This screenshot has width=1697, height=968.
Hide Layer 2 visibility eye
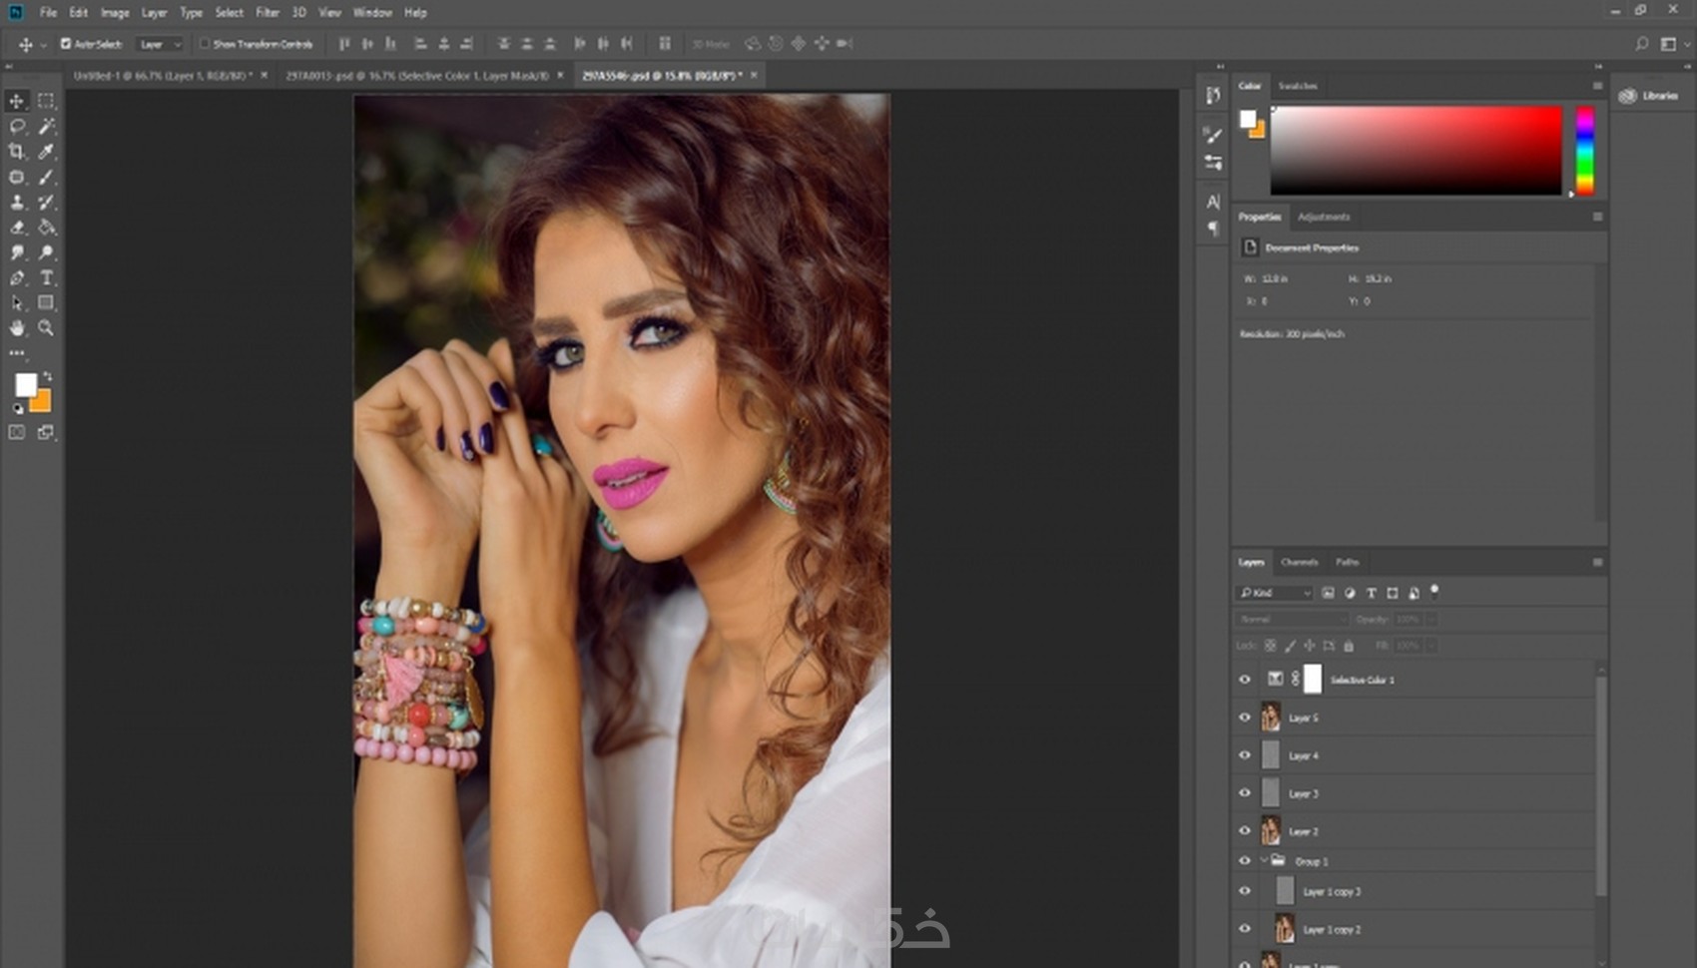[1245, 830]
